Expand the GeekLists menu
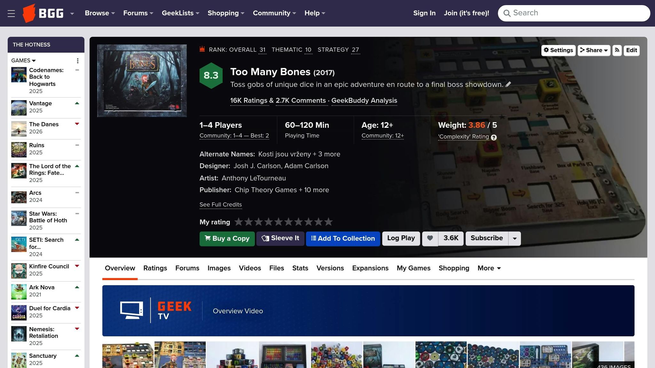This screenshot has width=655, height=368. (180, 13)
